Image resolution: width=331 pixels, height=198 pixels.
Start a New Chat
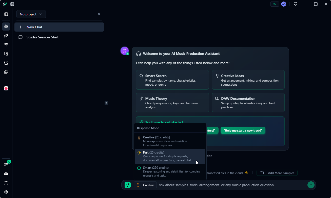pyautogui.click(x=59, y=27)
